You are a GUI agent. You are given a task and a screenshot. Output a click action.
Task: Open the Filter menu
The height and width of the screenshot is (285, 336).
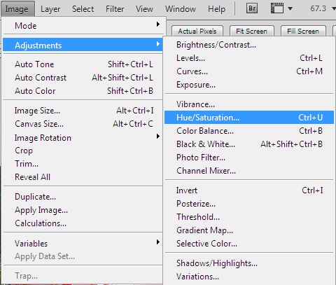(115, 9)
